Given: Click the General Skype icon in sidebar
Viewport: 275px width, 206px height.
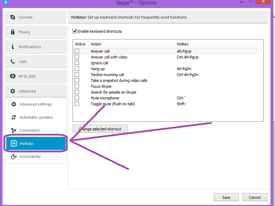Looking at the screenshot, I should (x=12, y=17).
